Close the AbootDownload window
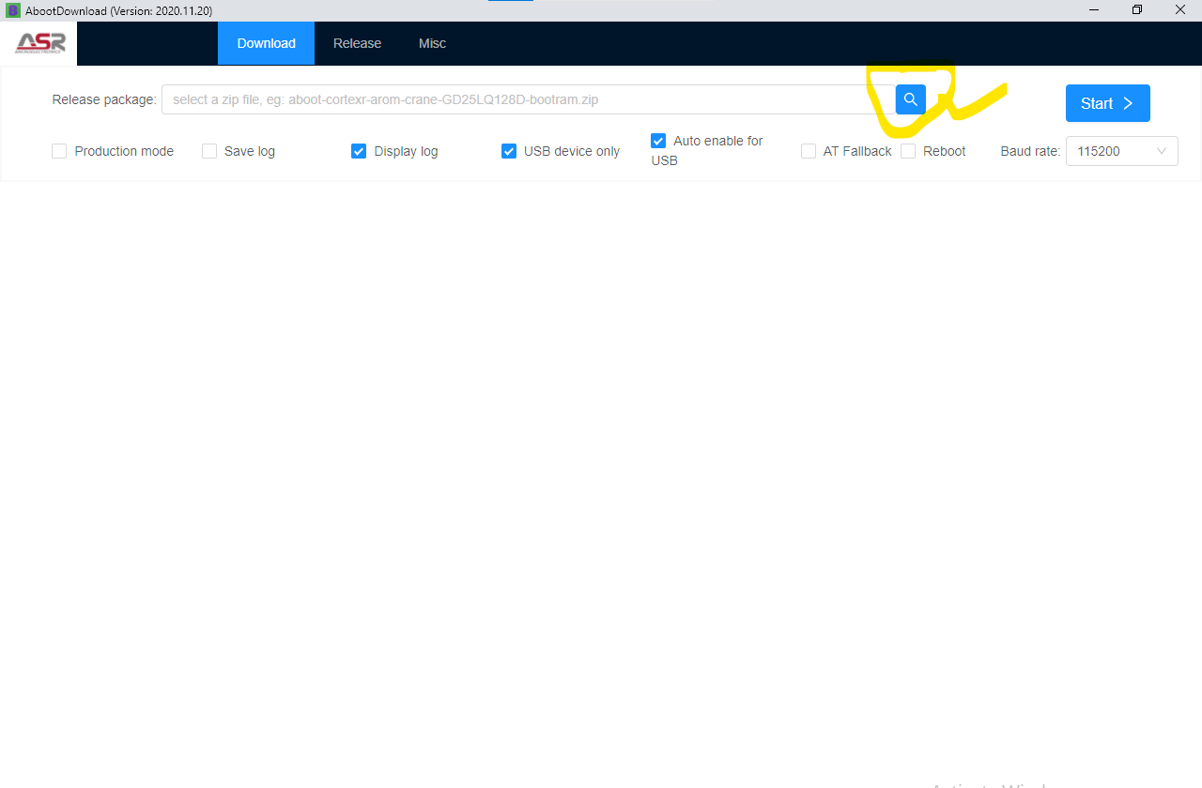This screenshot has width=1202, height=788. coord(1179,10)
